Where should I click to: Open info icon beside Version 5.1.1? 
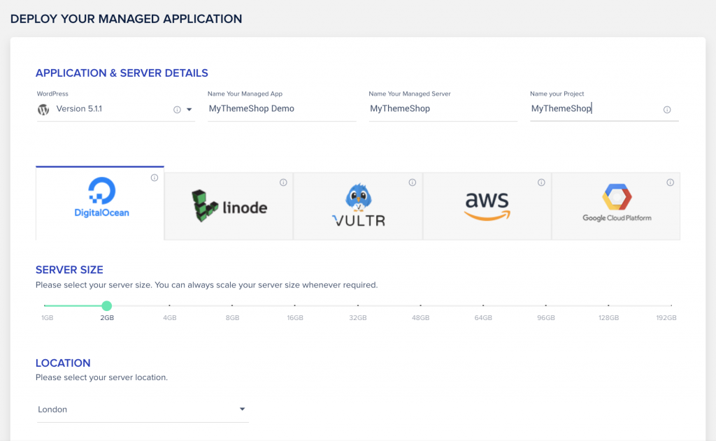tap(177, 110)
